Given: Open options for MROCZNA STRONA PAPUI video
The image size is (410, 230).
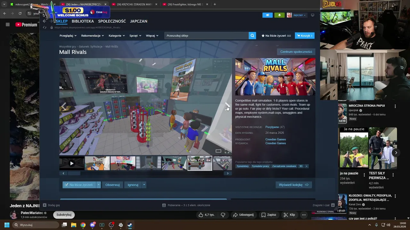Looking at the screenshot, I should [395, 106].
